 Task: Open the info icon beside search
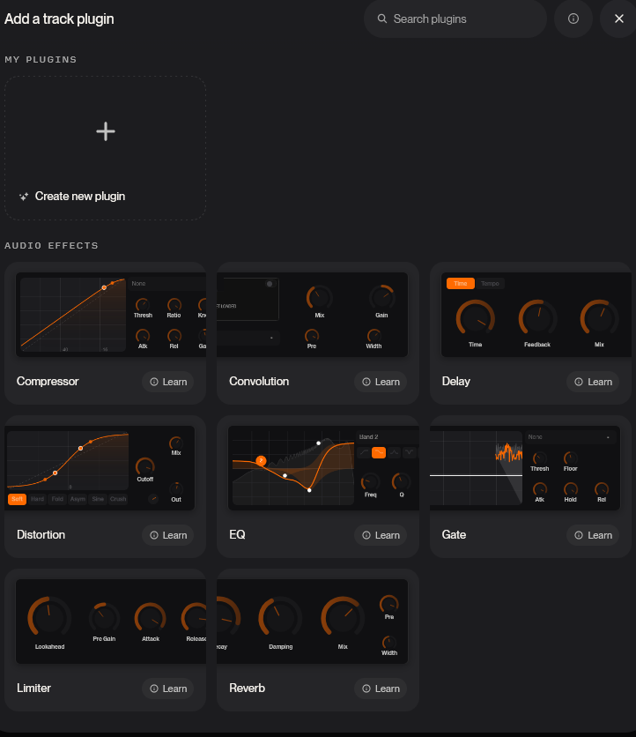coord(573,19)
